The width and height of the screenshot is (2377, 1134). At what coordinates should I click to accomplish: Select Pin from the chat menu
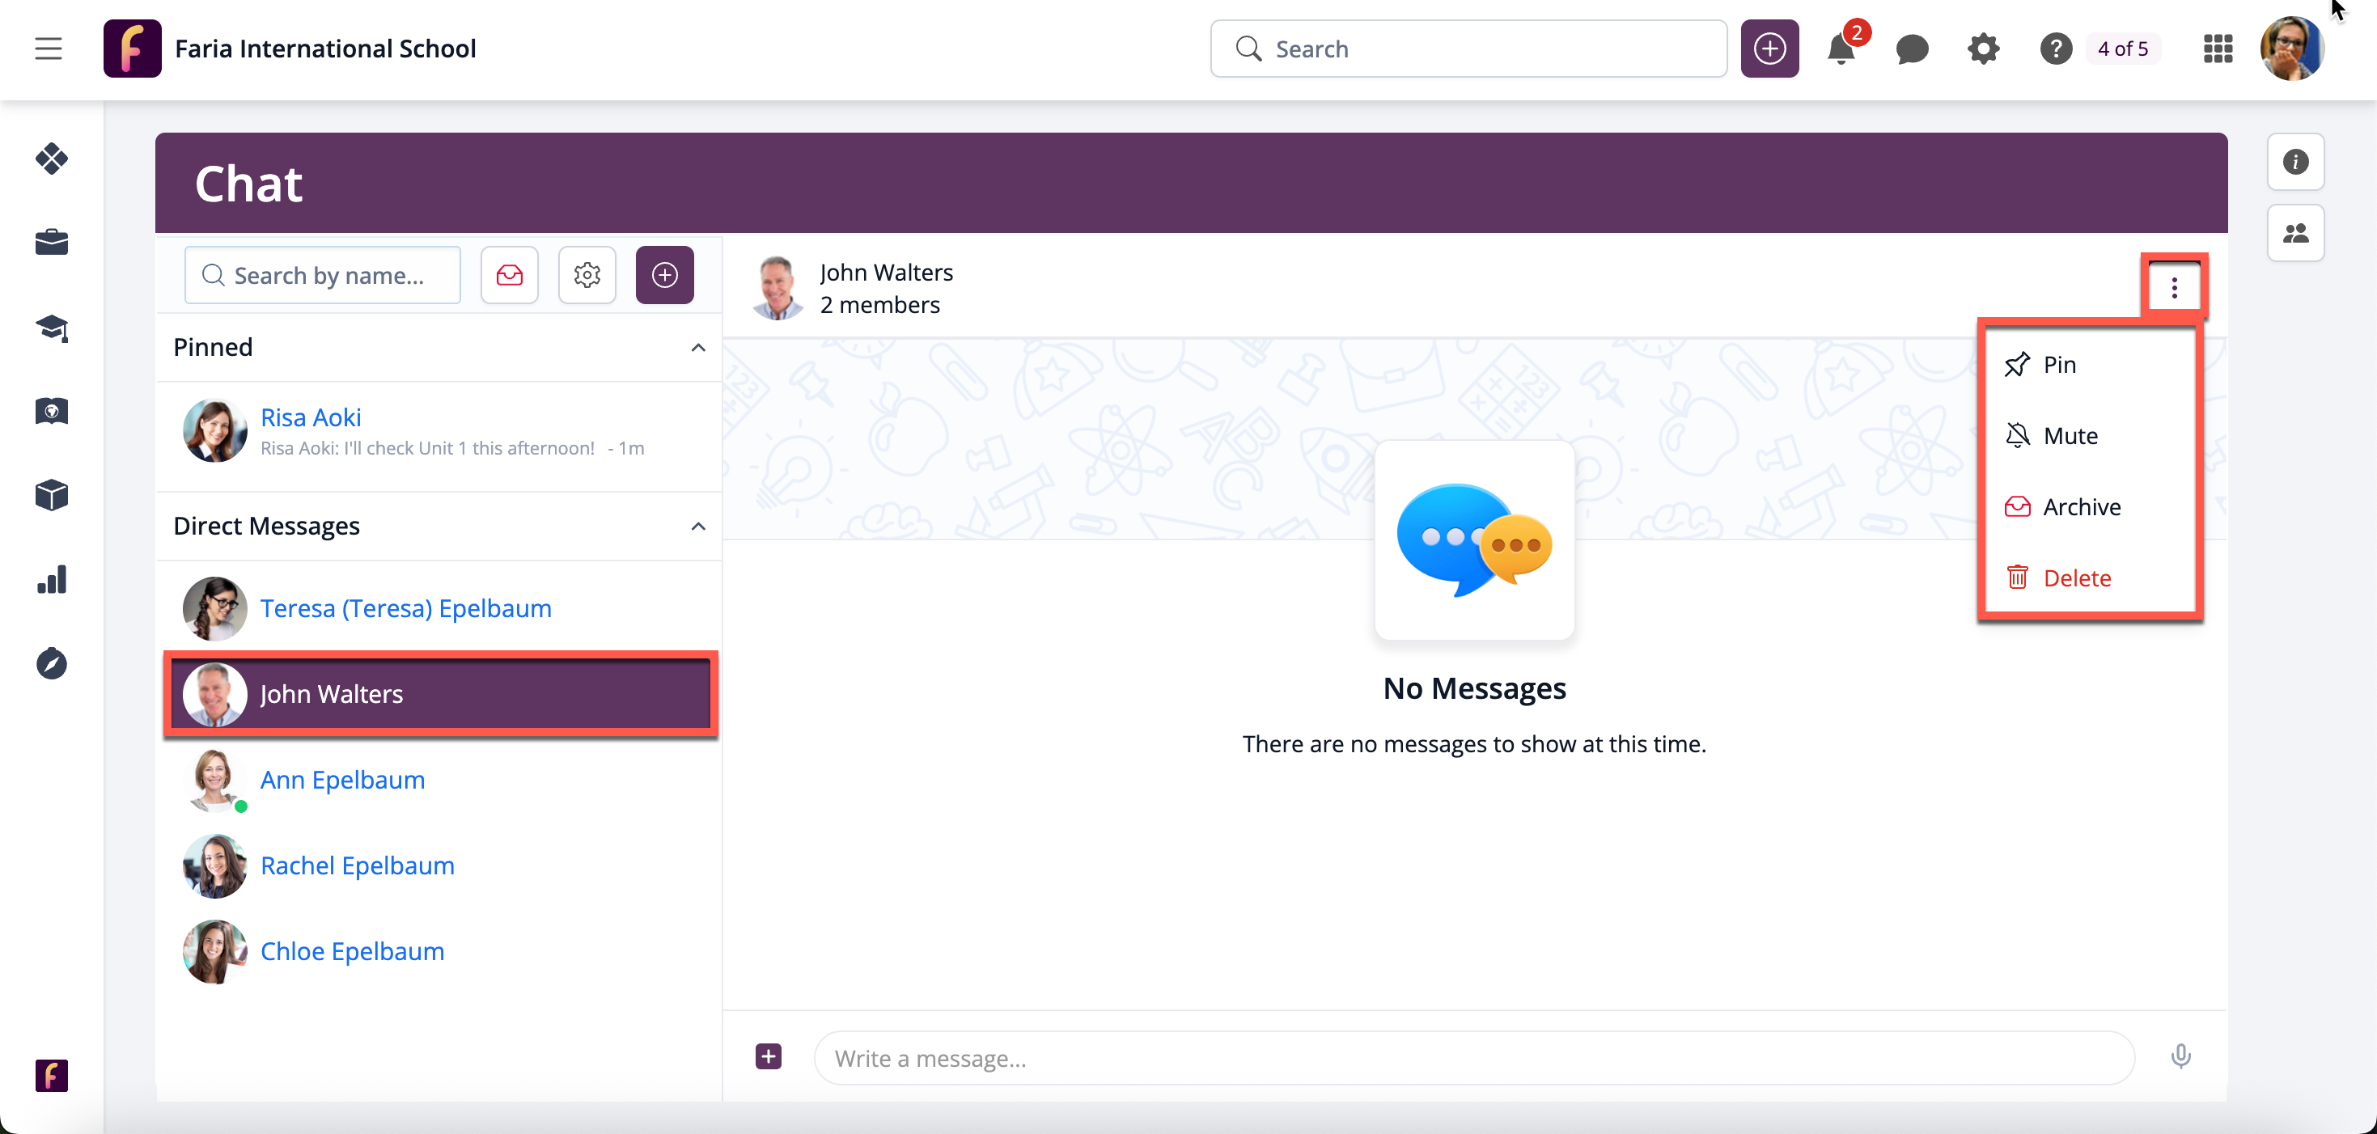point(2059,365)
